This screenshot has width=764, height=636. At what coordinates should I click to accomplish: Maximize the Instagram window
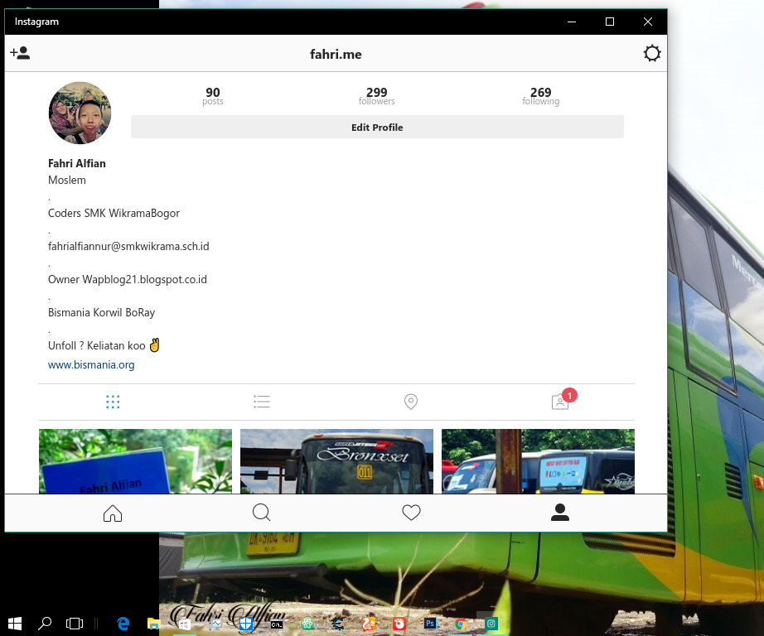click(610, 22)
